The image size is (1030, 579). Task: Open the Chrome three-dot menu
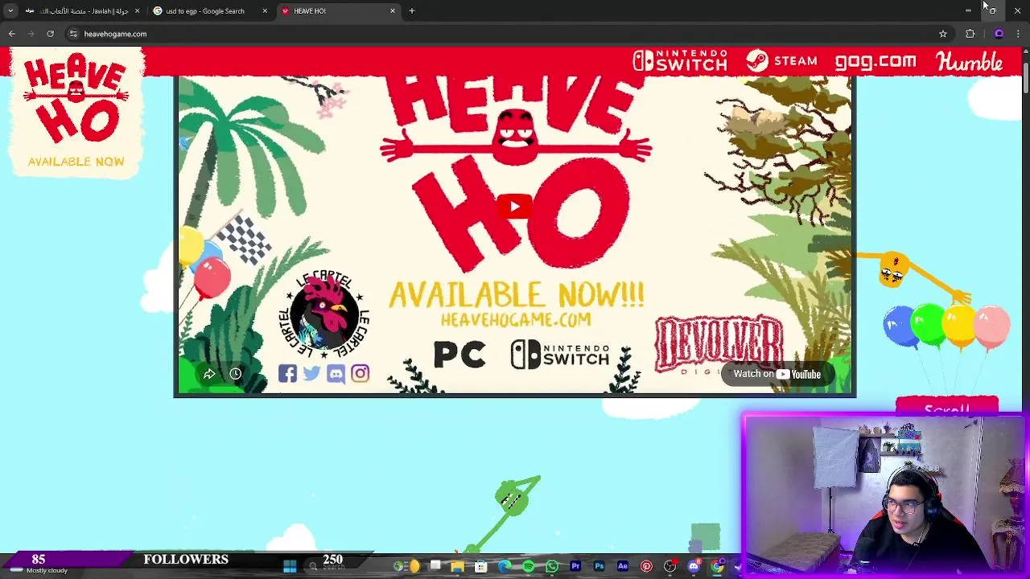pos(1018,34)
